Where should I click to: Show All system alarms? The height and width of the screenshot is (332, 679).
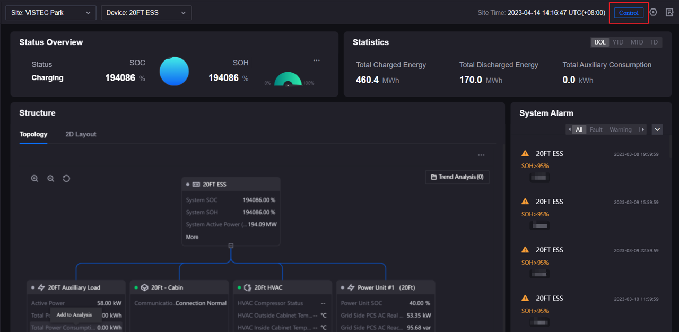pyautogui.click(x=579, y=129)
